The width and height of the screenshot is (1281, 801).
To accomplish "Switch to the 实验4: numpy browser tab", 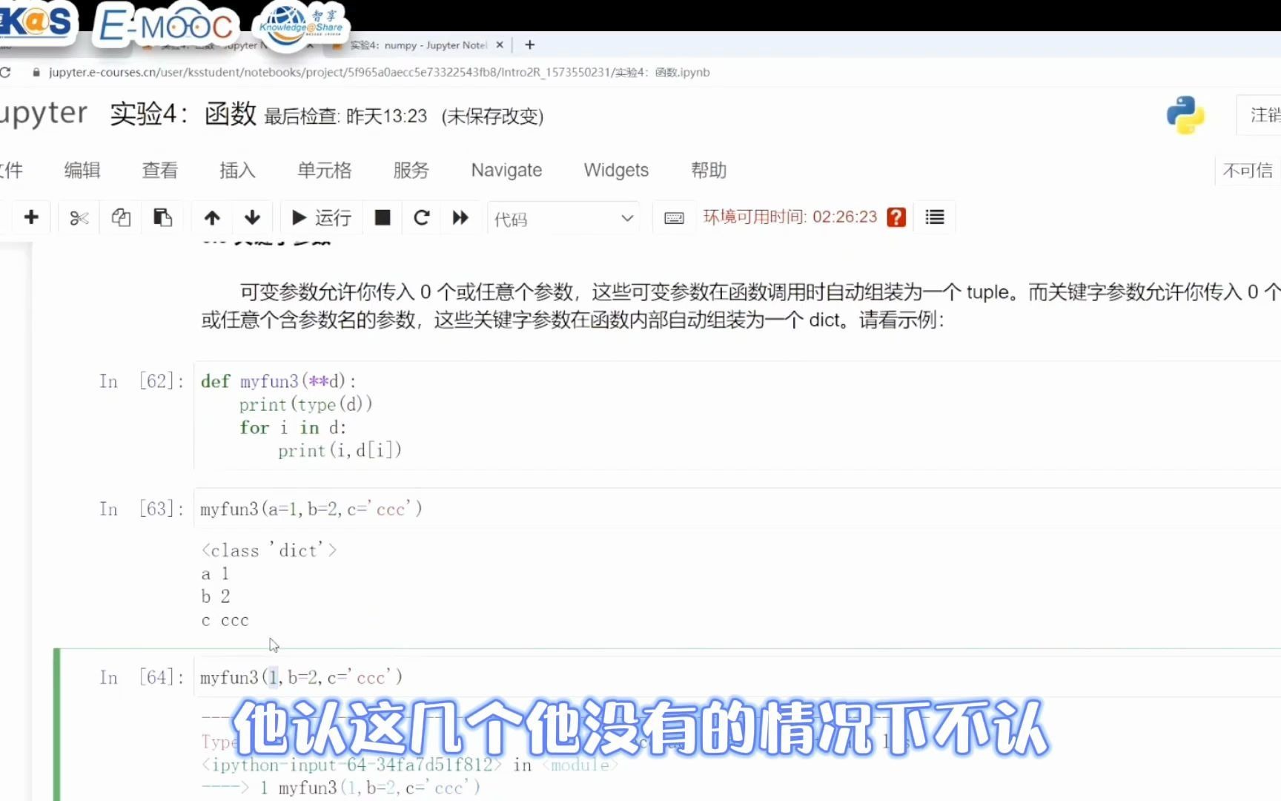I will pyautogui.click(x=418, y=45).
